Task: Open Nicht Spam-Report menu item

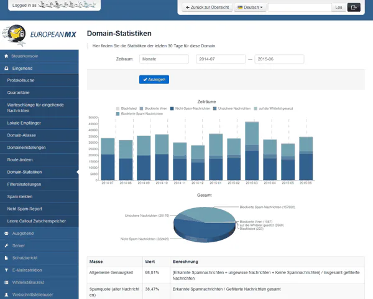Action: 39,209
